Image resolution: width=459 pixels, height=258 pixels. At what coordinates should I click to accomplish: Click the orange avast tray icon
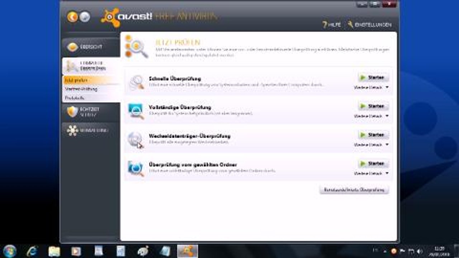[x=394, y=251]
